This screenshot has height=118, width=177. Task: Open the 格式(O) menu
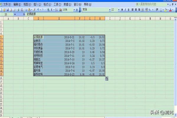pyautogui.click(x=47, y=4)
